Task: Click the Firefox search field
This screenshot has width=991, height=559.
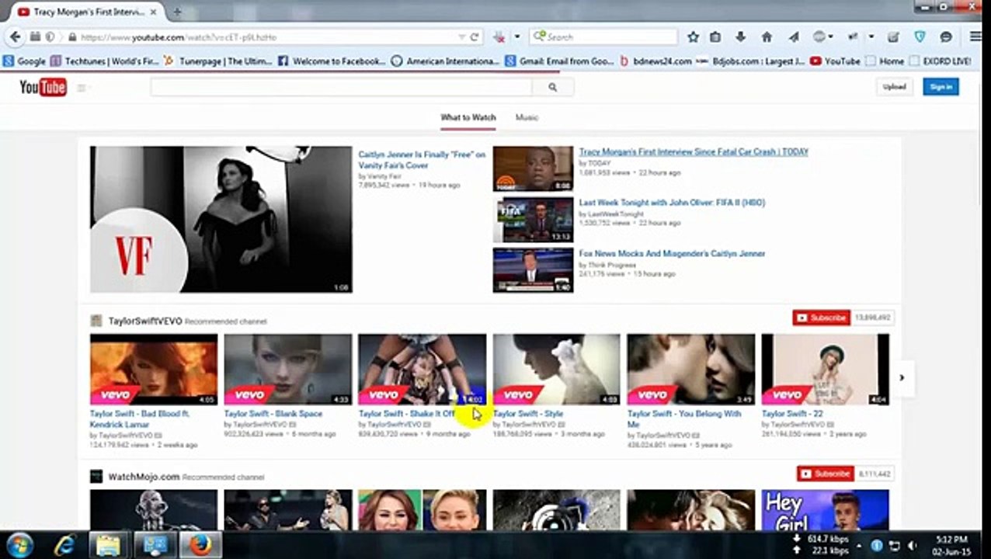Action: (603, 36)
